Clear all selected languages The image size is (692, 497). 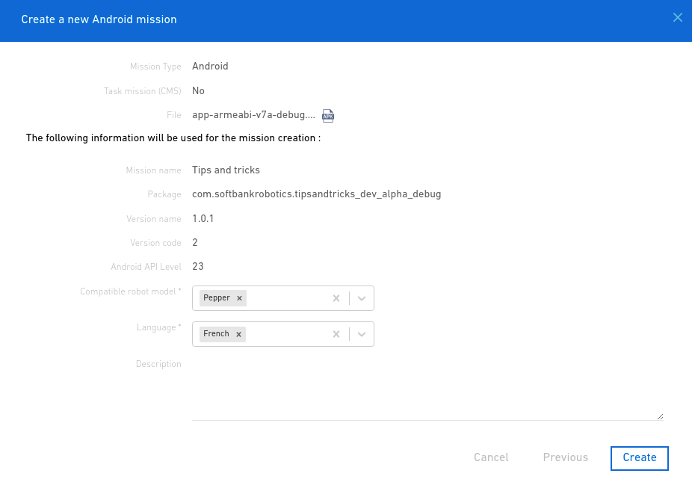point(336,334)
